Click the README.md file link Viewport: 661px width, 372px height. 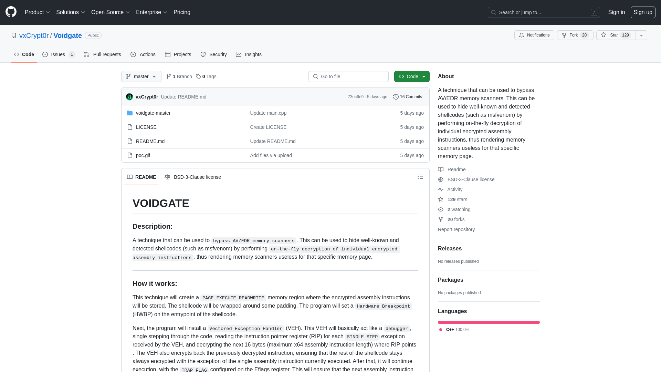pos(150,141)
